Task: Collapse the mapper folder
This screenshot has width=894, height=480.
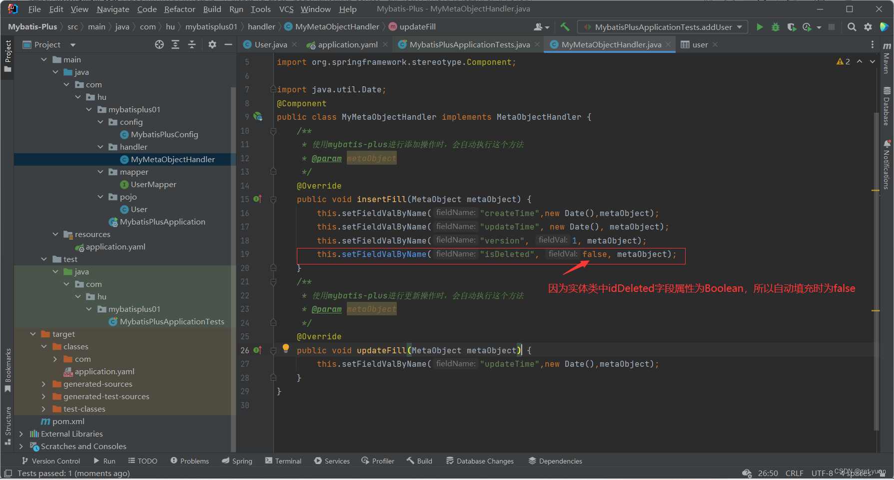Action: point(100,172)
